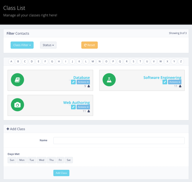Toggle the Mon day button
192x182 pixels.
click(x=22, y=160)
